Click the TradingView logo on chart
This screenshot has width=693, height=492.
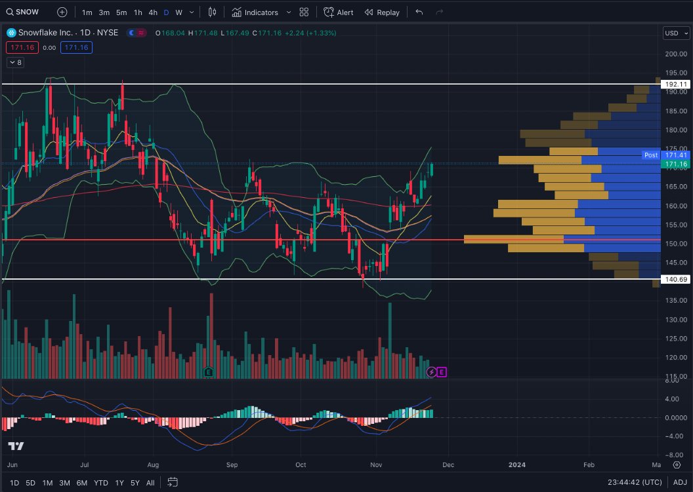tap(16, 446)
